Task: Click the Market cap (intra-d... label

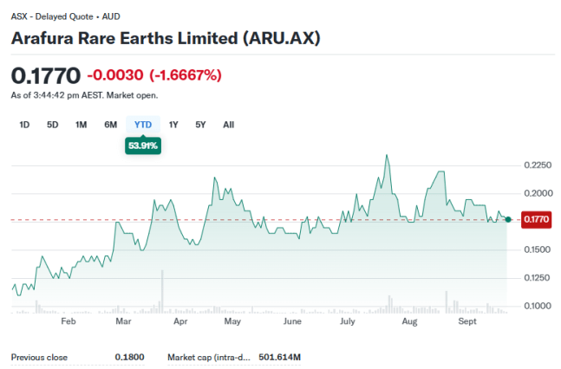Action: click(x=211, y=357)
